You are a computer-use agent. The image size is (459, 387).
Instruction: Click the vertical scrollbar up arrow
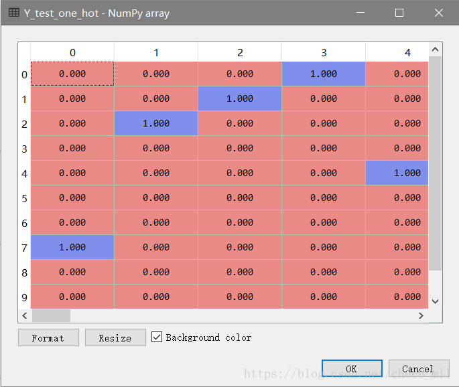click(x=436, y=50)
